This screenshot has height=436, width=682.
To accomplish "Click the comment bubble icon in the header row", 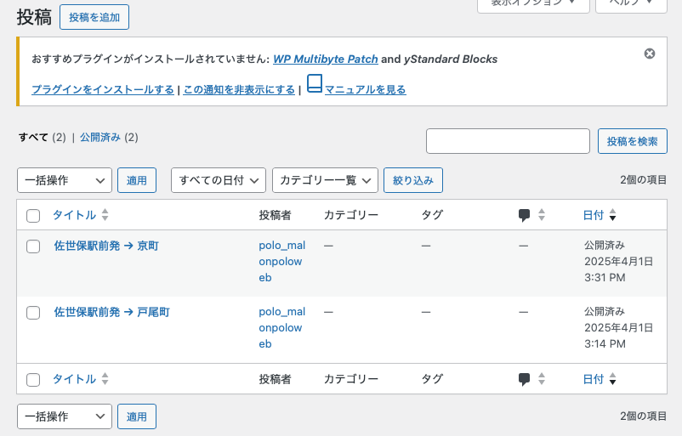I will 525,215.
